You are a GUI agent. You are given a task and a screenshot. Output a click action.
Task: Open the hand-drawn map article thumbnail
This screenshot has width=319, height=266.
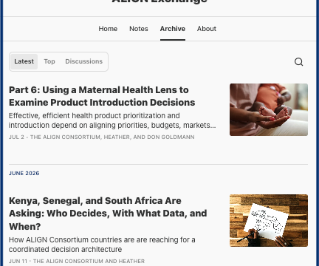269,220
